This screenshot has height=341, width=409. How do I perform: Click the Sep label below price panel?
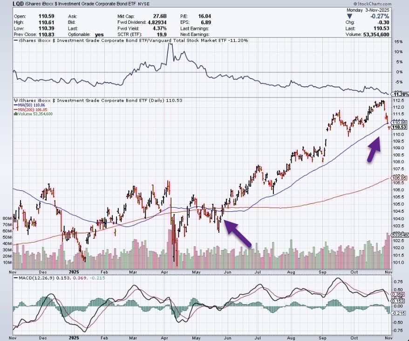[x=323, y=272]
